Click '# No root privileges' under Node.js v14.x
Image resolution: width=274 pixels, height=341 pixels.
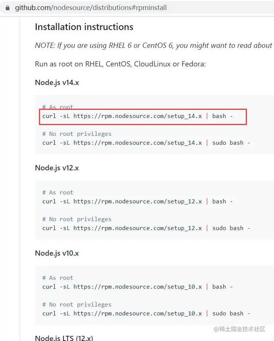[x=77, y=134]
